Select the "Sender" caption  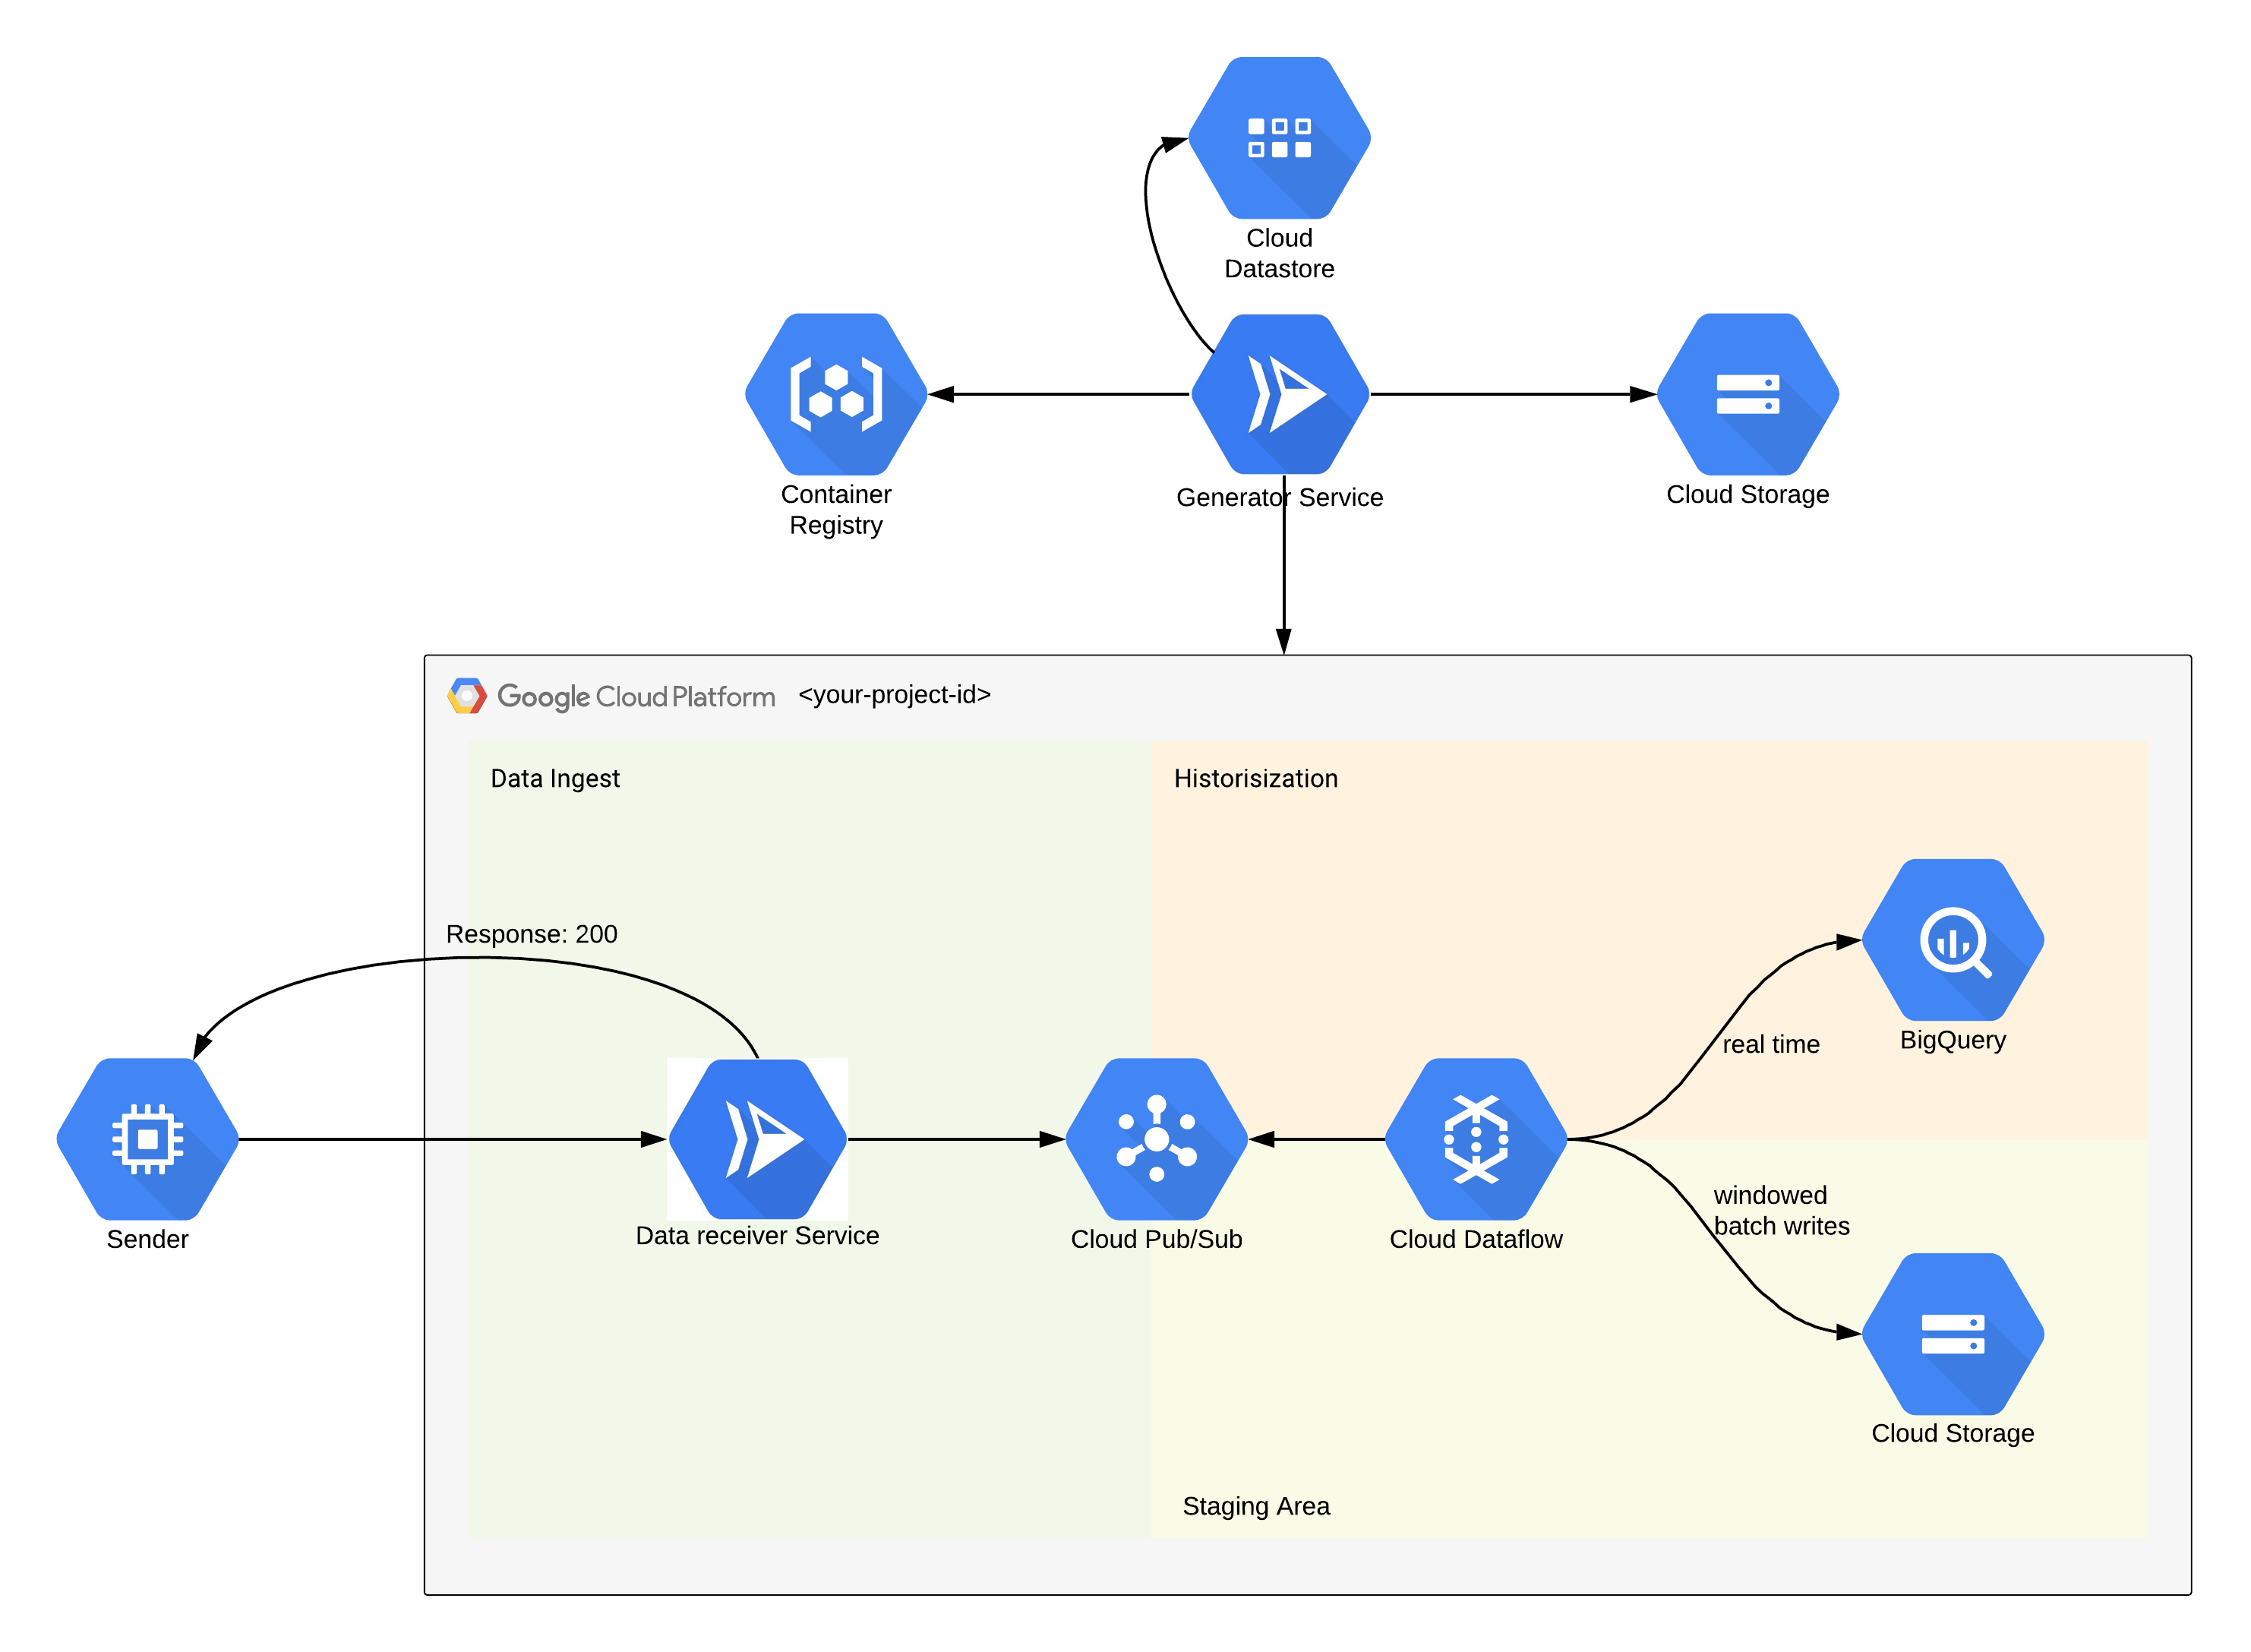[148, 1239]
